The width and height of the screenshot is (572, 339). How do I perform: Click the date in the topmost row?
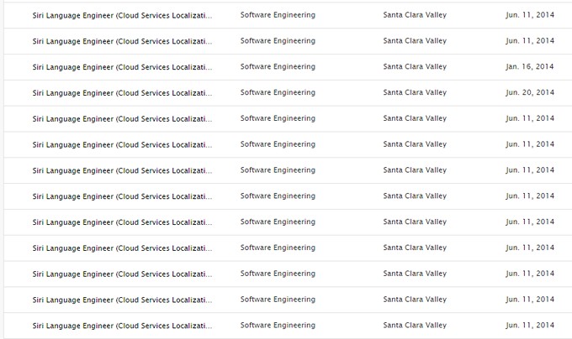pyautogui.click(x=530, y=15)
